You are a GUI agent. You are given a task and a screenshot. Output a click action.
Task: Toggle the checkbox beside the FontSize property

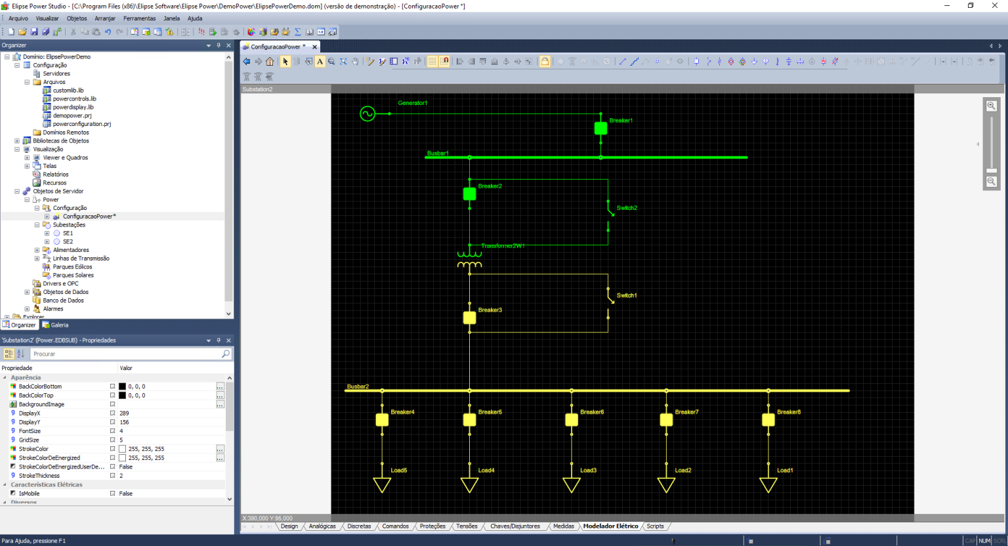113,430
